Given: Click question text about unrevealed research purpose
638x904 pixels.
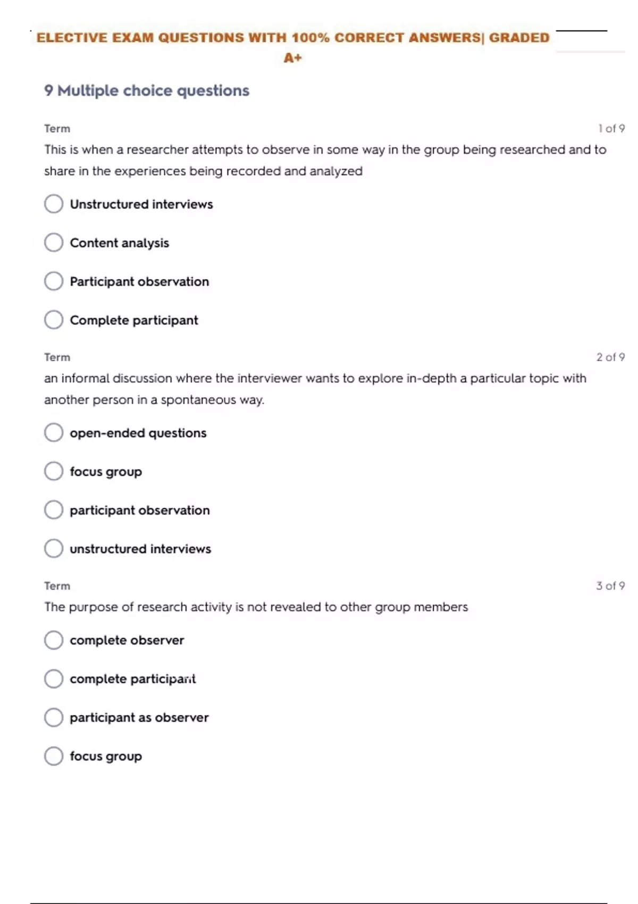Looking at the screenshot, I should pos(256,607).
